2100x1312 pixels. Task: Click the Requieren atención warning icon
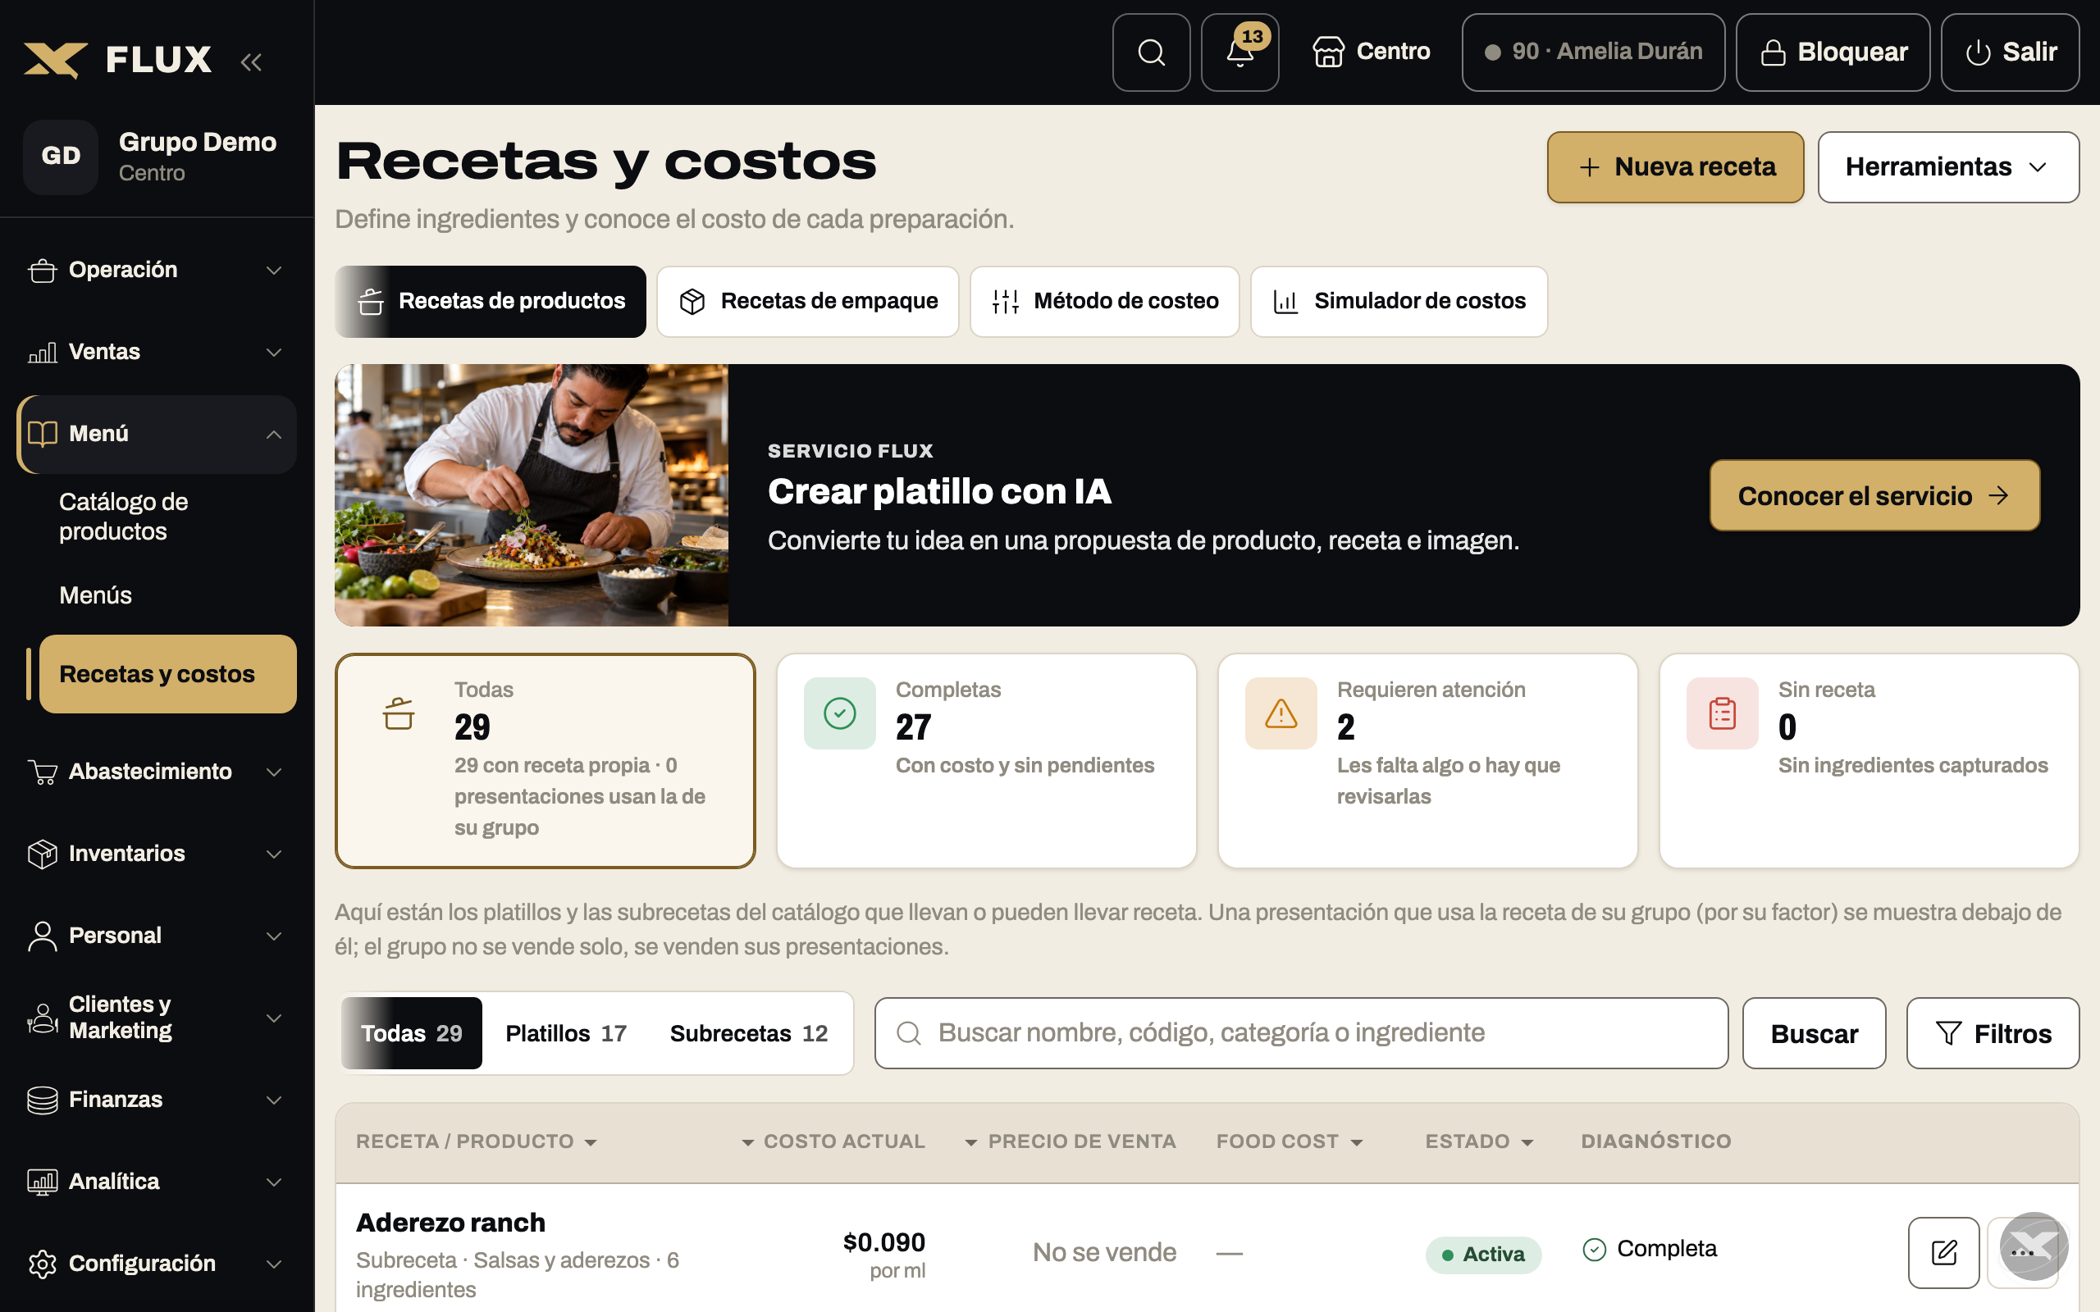[x=1281, y=713]
